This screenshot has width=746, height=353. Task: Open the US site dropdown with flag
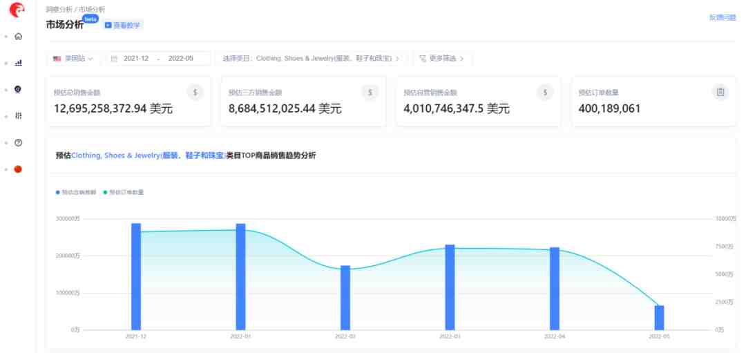73,59
